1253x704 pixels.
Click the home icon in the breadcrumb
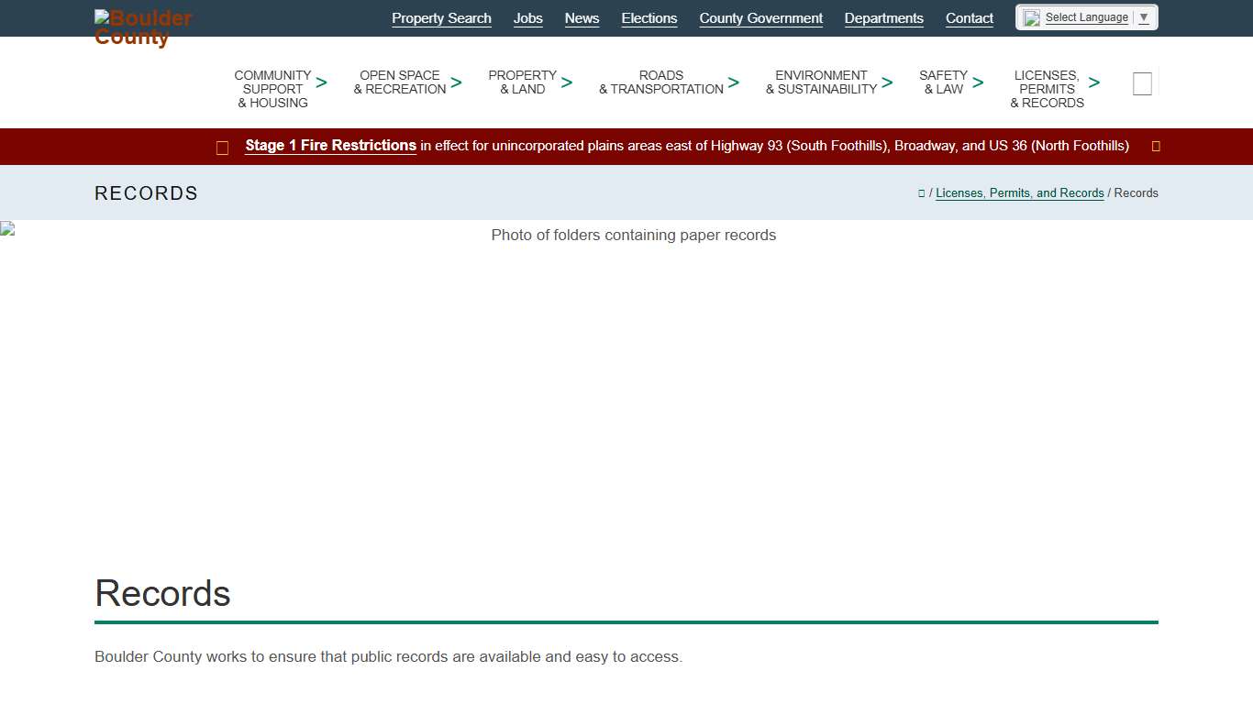pos(921,193)
